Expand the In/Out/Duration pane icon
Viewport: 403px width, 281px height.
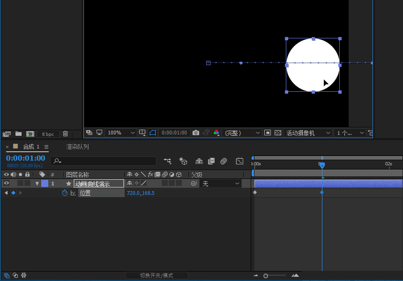[23, 275]
